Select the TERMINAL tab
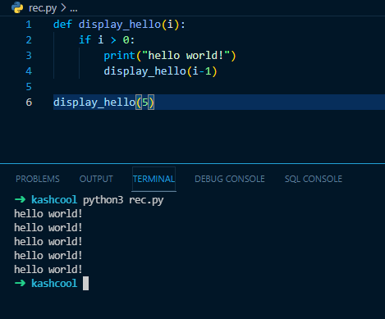Screen dimensions: 385x319 154,179
